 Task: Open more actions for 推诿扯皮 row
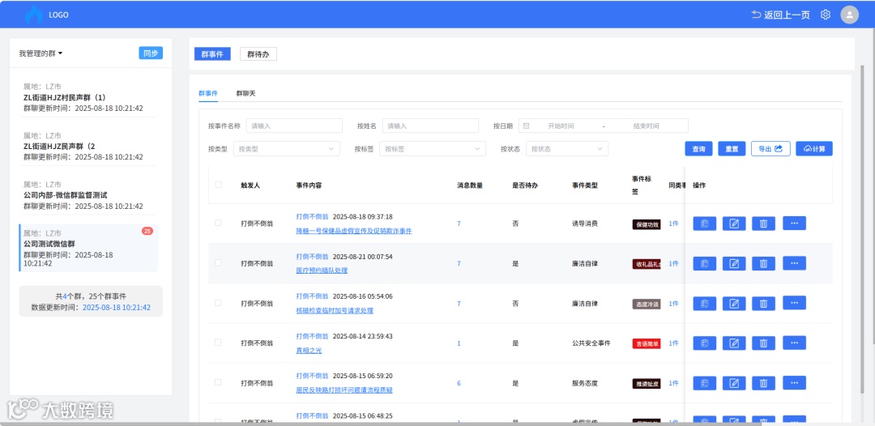click(x=795, y=382)
